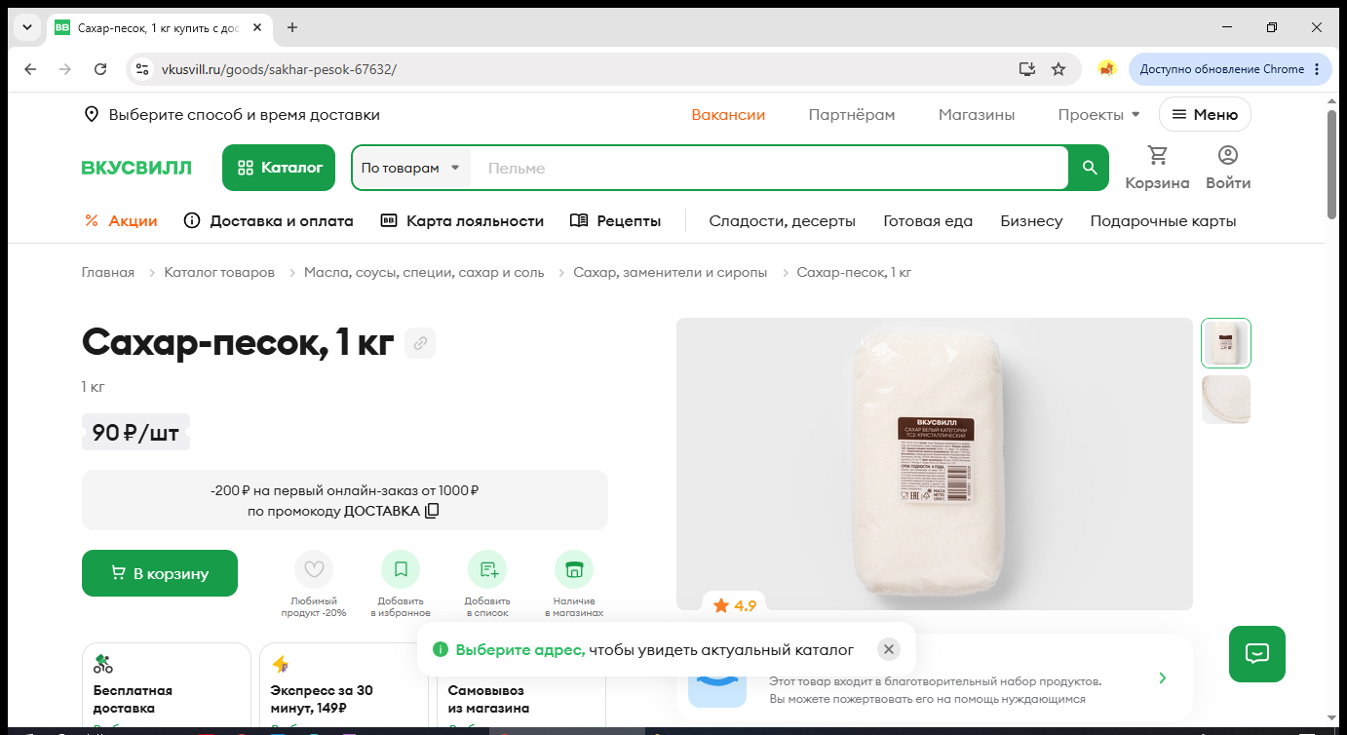Click the extension icon in Chrome toolbar
This screenshot has height=735, width=1347.
tap(1106, 69)
